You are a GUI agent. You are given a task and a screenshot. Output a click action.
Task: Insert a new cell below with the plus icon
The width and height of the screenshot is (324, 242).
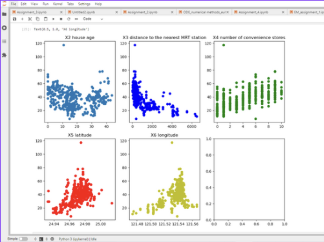point(22,19)
